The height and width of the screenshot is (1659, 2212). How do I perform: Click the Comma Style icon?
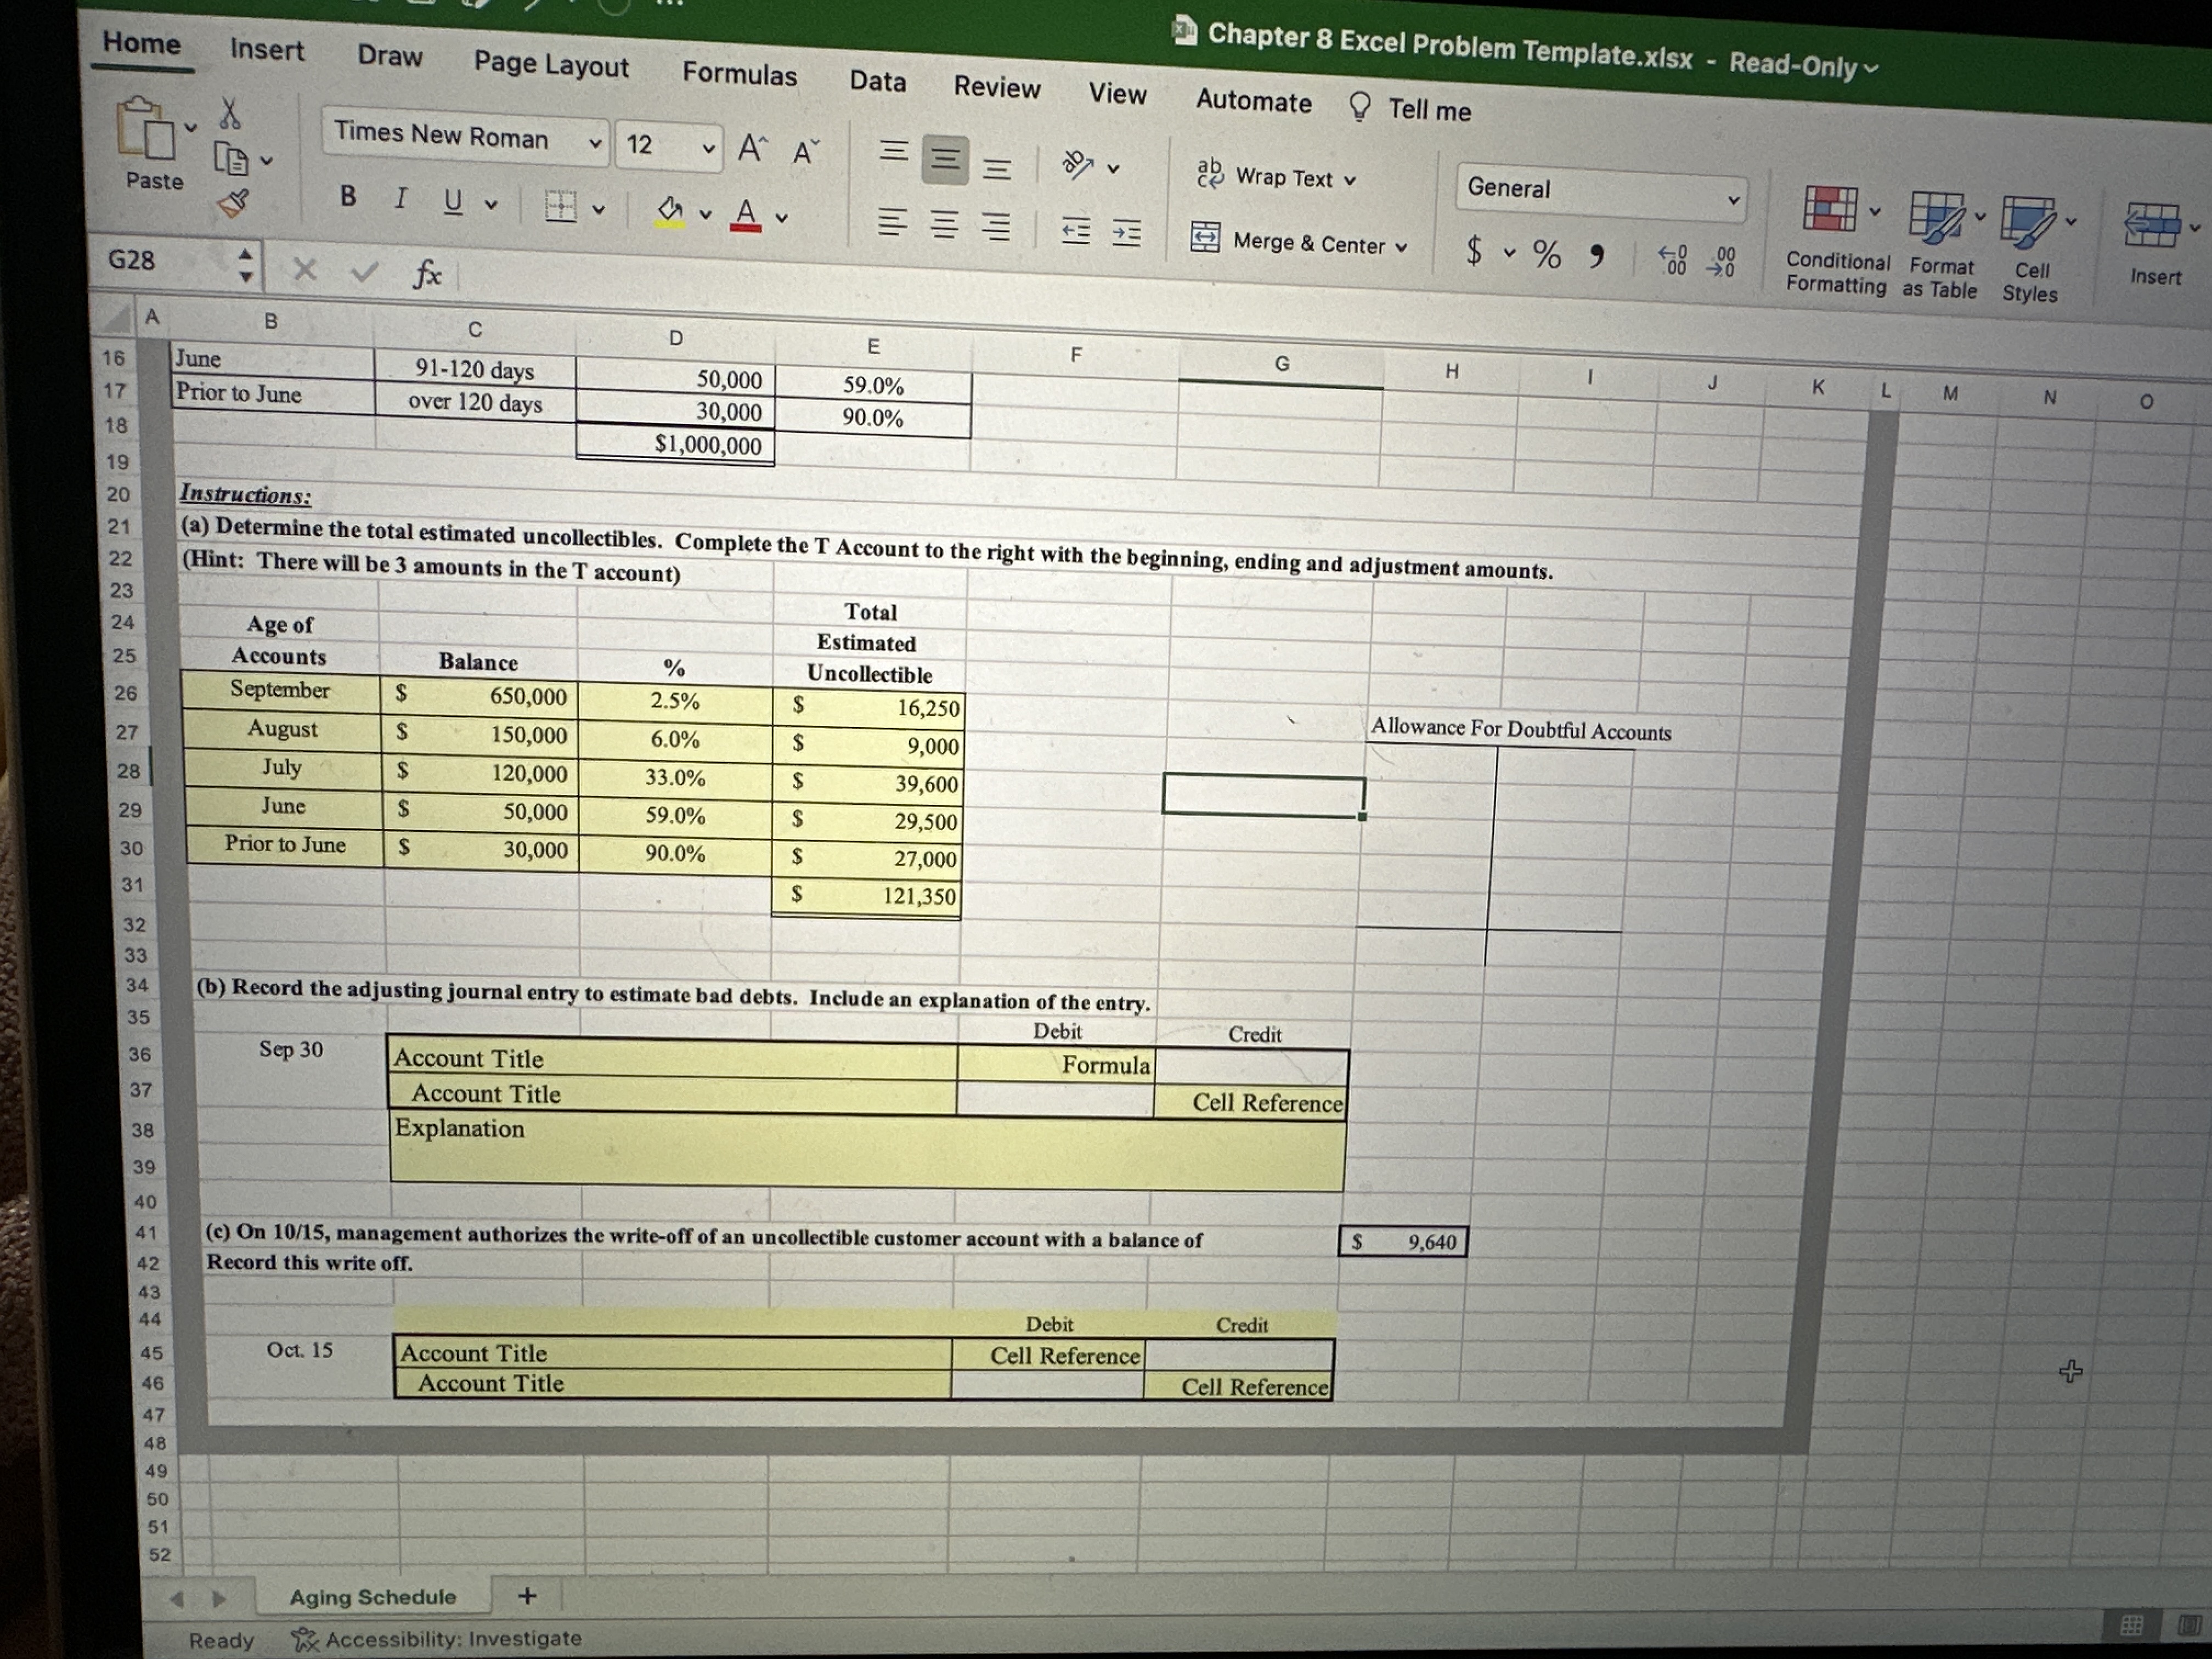1597,256
